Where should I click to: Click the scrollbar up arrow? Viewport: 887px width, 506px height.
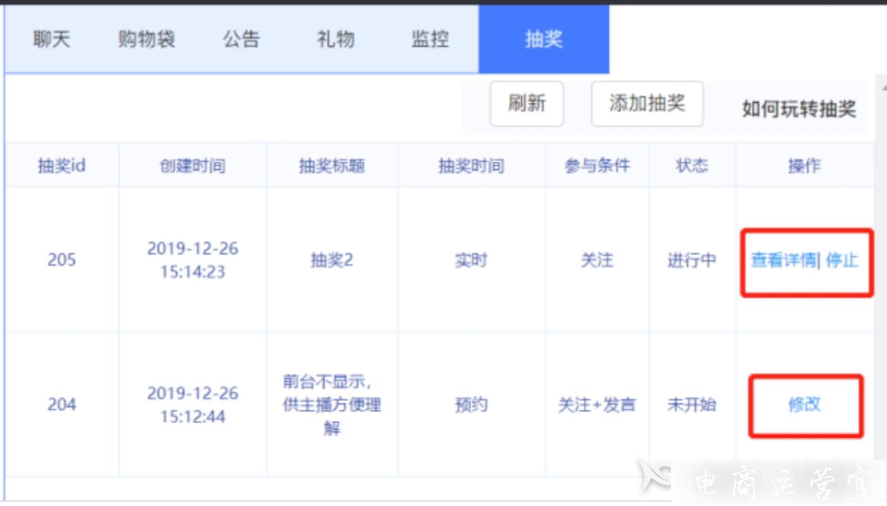[883, 87]
